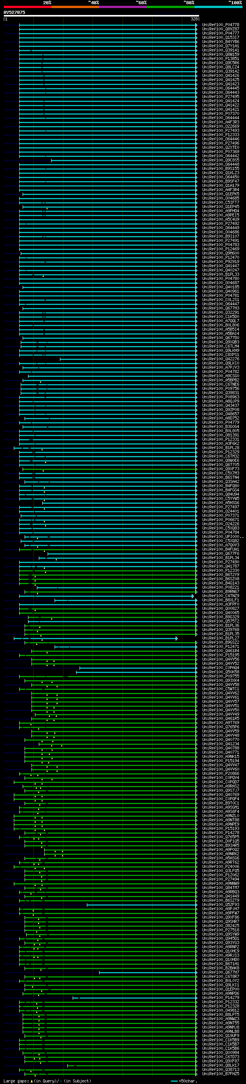Screen dimensions: 246x1084
Task: Select hit label UniRef100_P04784
Action: (x=220, y=532)
